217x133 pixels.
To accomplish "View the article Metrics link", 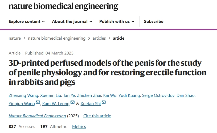I will pyautogui.click(x=79, y=126).
